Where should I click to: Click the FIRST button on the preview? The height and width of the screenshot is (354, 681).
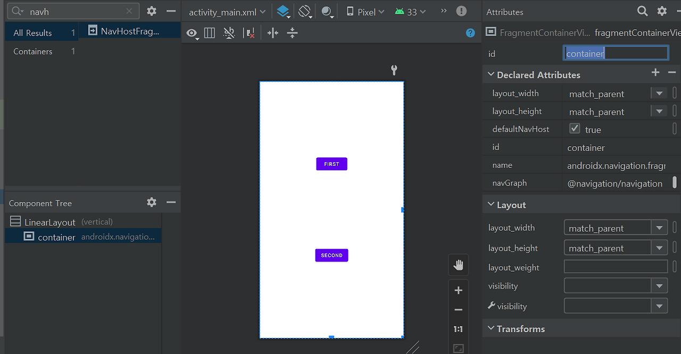331,164
